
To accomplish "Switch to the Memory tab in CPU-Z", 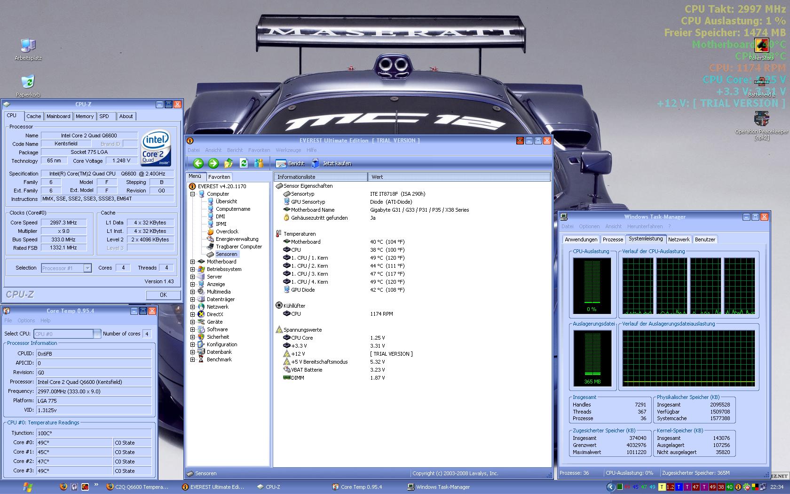I will point(85,116).
